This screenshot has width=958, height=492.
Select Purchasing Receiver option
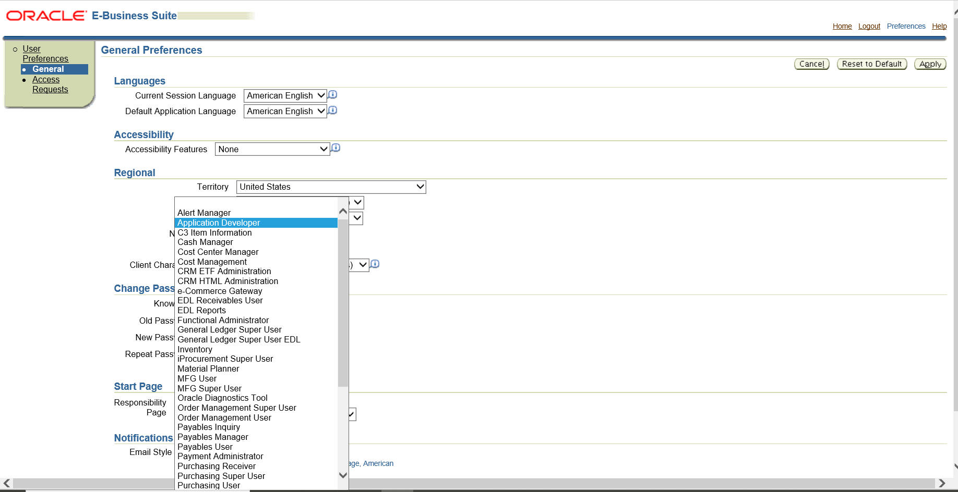[256, 466]
